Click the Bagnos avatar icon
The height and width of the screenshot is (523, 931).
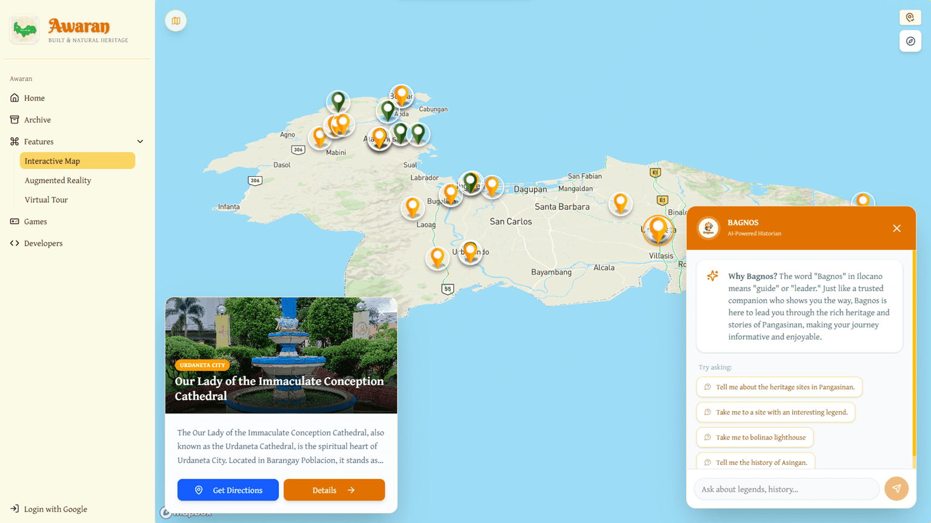pos(708,228)
